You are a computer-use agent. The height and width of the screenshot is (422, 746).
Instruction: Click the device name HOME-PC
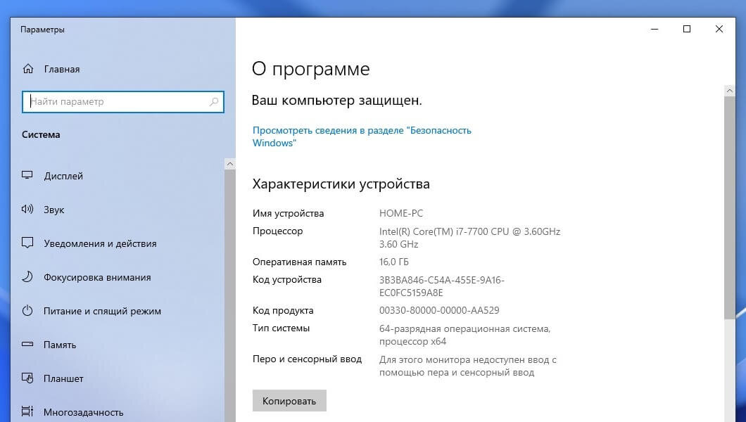click(x=401, y=213)
